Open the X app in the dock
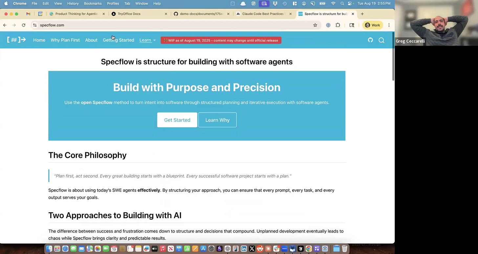478x254 pixels. tap(252, 249)
